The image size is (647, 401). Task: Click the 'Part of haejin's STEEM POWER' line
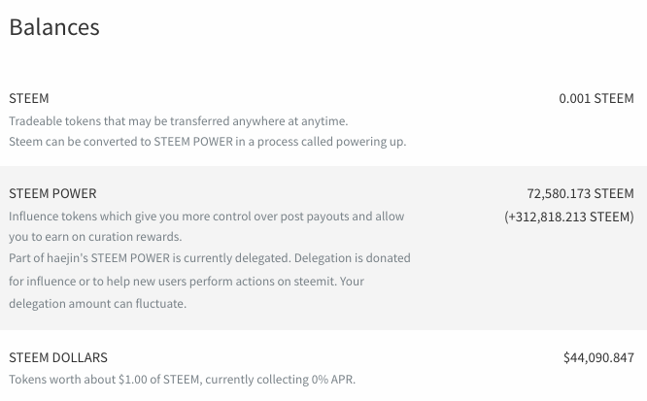pyautogui.click(x=210, y=258)
